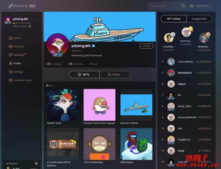Switch to the NFTs tab
Screen dimensions: 221x169
(84, 75)
